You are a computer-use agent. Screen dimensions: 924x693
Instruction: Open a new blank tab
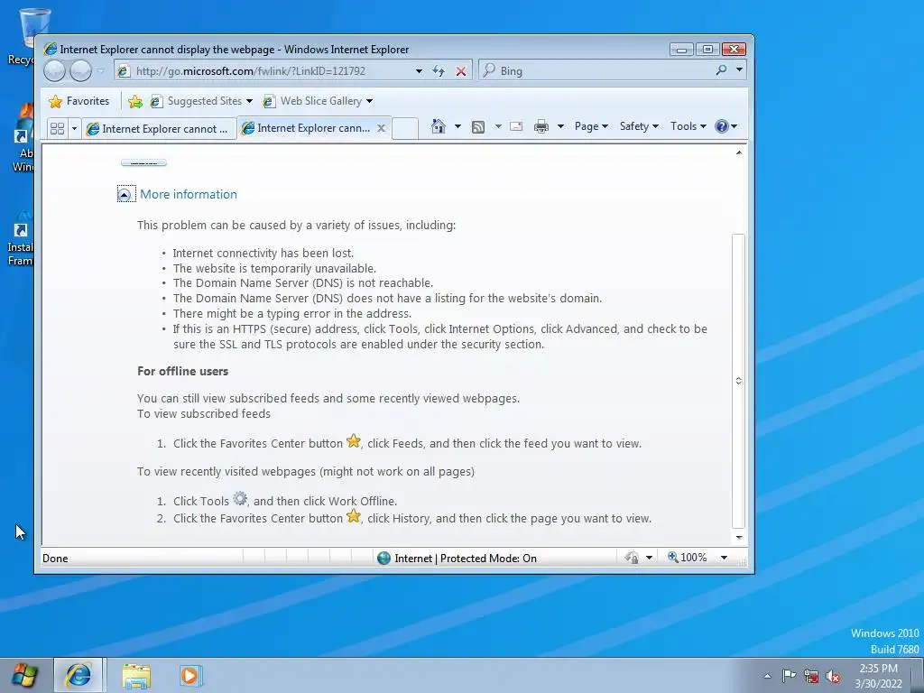point(405,128)
